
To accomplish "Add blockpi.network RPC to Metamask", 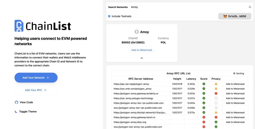I will [235, 112].
